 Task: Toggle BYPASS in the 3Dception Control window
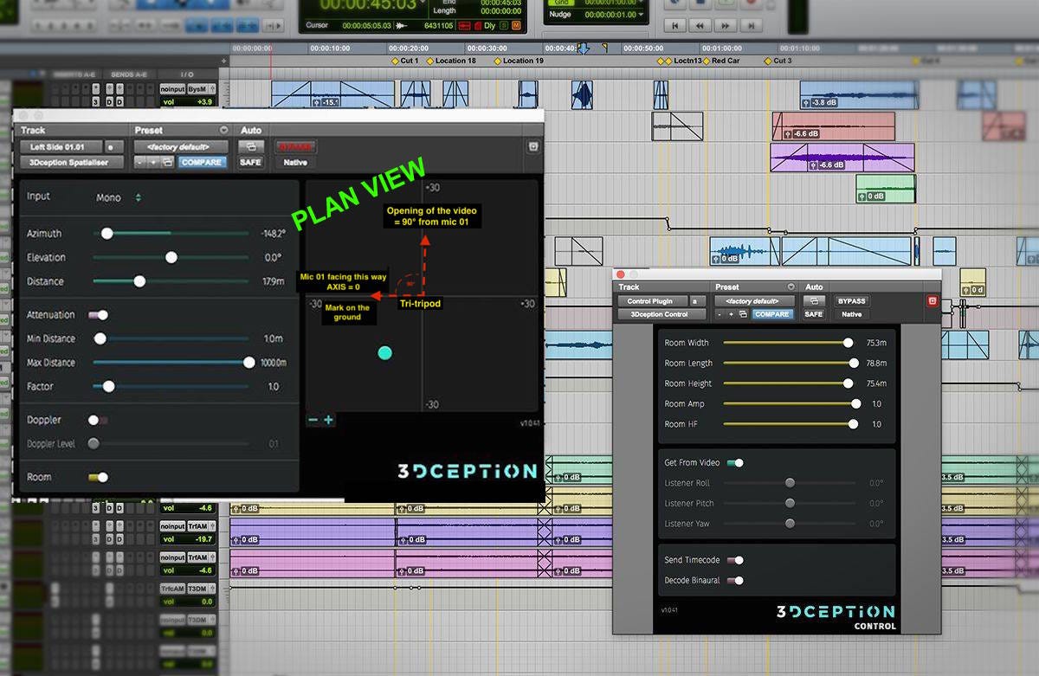click(851, 301)
